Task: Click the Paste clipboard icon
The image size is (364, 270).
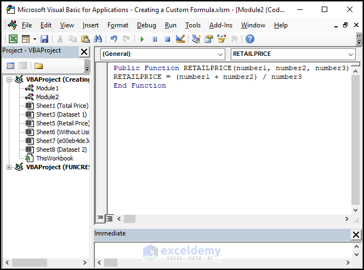Action: coord(85,39)
